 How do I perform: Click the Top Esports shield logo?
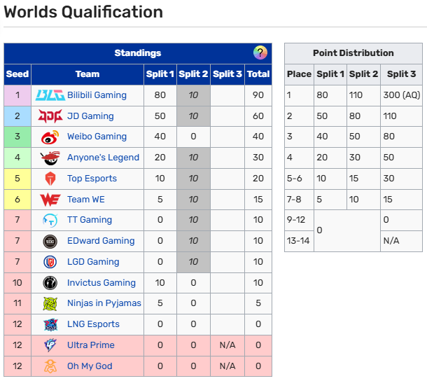[x=50, y=179]
